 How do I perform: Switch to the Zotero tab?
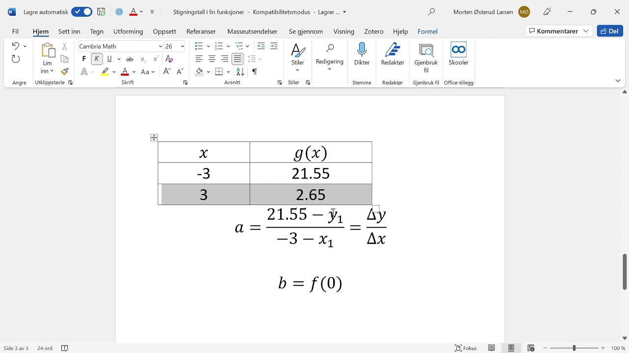(374, 31)
